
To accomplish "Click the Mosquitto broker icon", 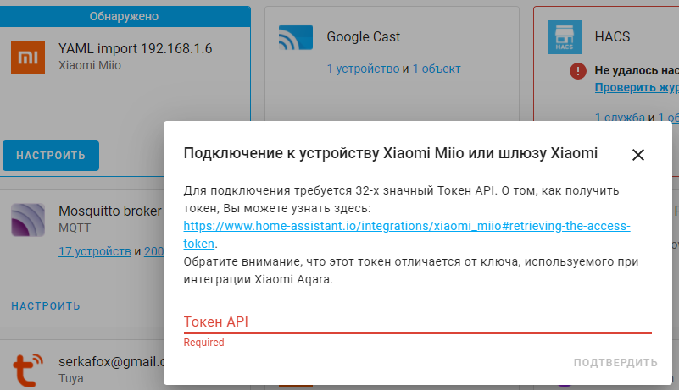I will click(x=28, y=219).
